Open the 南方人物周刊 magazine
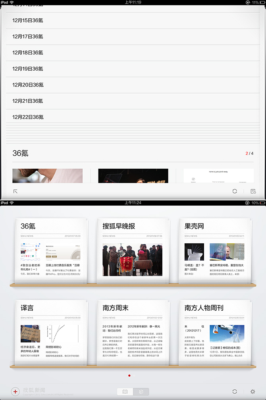The image size is (266, 400). click(x=214, y=333)
